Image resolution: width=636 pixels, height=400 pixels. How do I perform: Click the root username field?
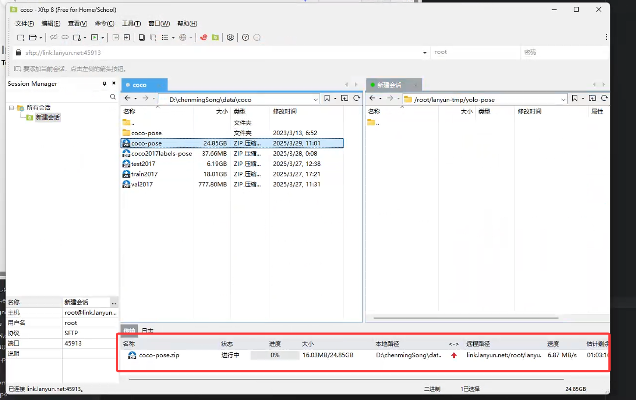(475, 52)
